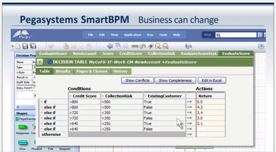Click arrow icon in the 3.0 return row
The image size is (276, 152).
(x=189, y=118)
